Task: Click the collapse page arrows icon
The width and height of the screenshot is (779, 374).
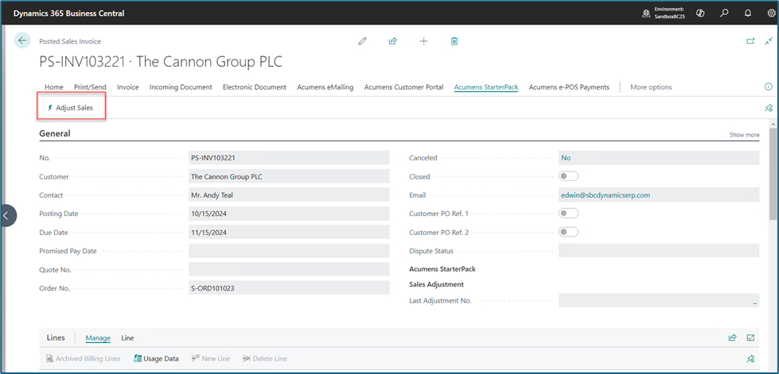Action: coord(769,41)
